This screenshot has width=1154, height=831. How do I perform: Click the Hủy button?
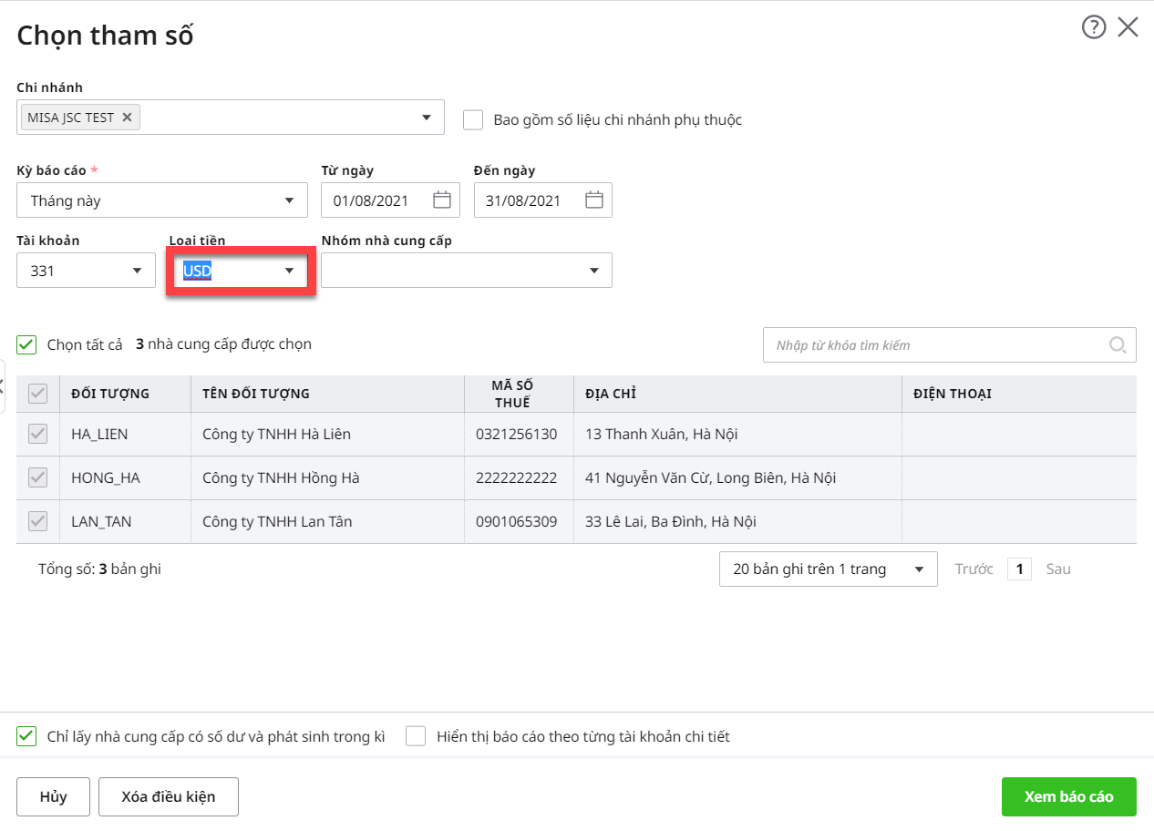(54, 796)
